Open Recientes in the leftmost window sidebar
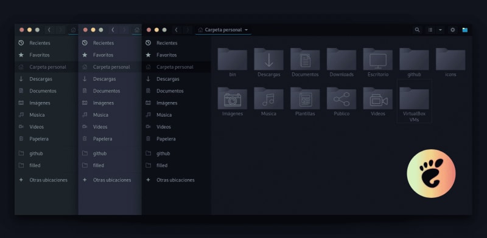487x238 pixels. (46, 42)
